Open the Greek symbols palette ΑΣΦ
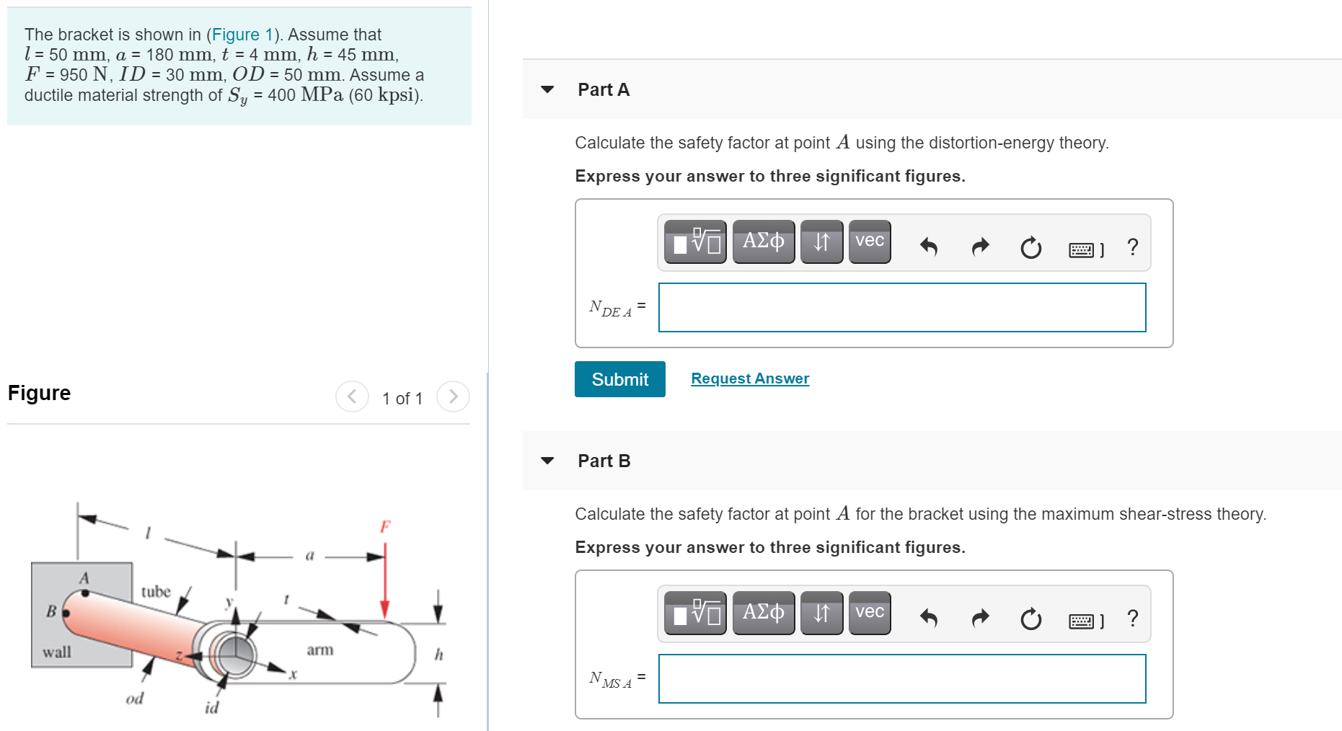Image resolution: width=1342 pixels, height=731 pixels. pos(763,242)
